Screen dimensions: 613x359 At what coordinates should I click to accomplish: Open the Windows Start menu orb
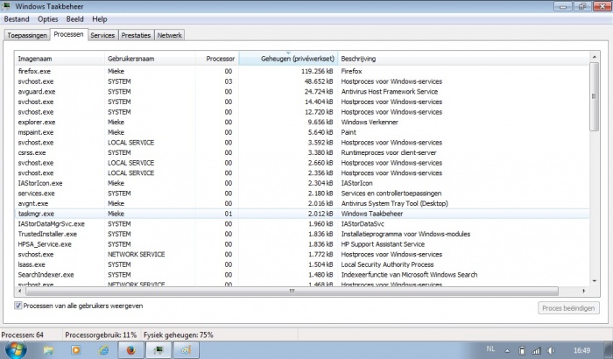(x=16, y=350)
